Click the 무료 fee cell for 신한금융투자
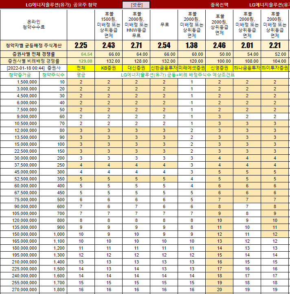290x294 pixels. point(164,24)
